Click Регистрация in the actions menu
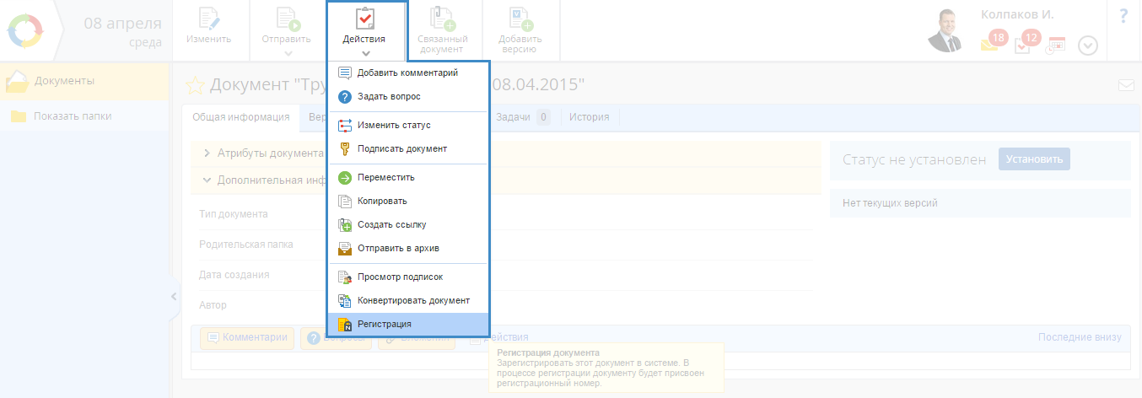The image size is (1142, 398). coord(408,324)
